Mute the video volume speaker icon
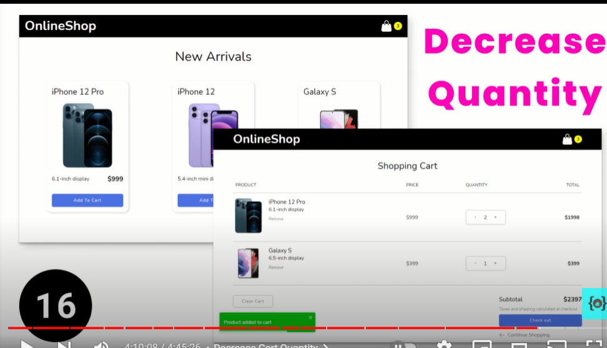This screenshot has height=348, width=607. [x=101, y=344]
